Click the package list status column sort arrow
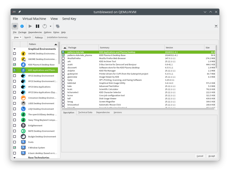Screen dimensions: 230x173 pyautogui.click(x=65, y=48)
